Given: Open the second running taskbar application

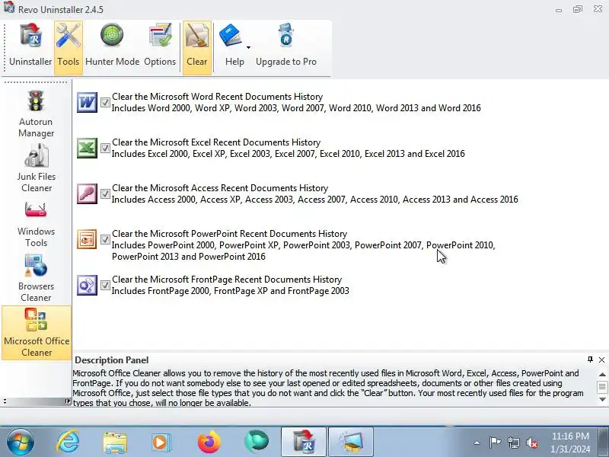Looking at the screenshot, I should pos(351,442).
